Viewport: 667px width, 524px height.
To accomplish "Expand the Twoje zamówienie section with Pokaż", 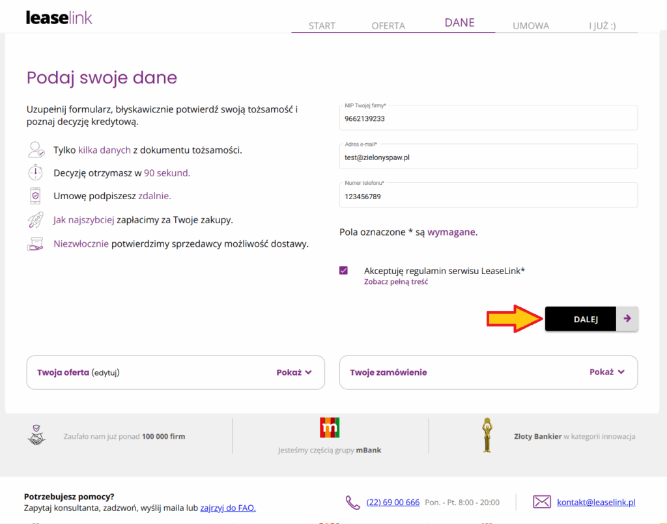I will [607, 372].
